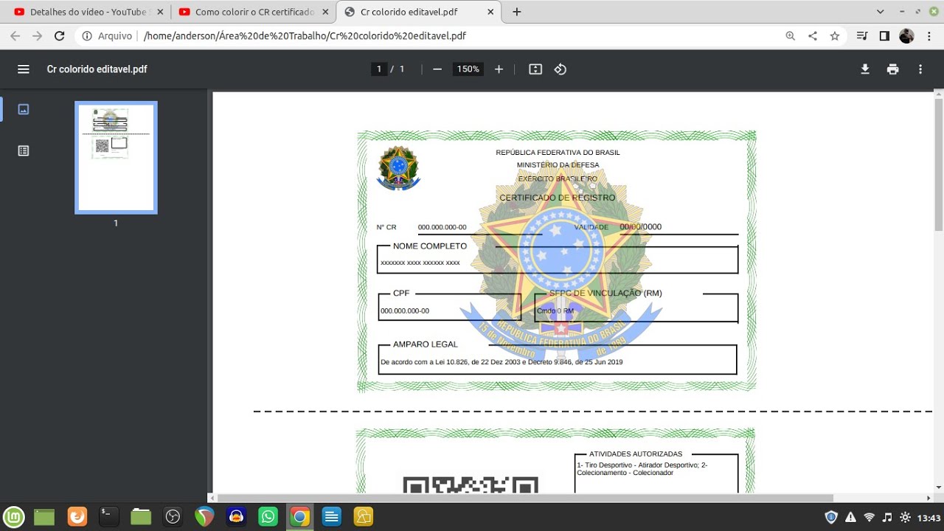Click the fit to page icon
Image resolution: width=944 pixels, height=531 pixels.
tap(535, 69)
